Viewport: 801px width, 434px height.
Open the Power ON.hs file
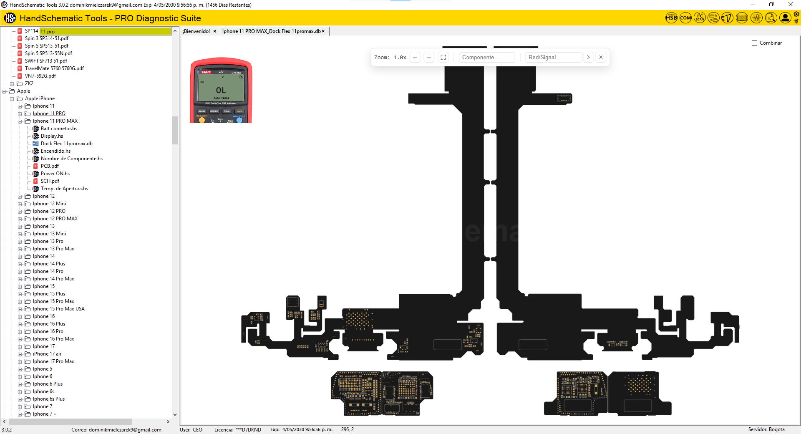pyautogui.click(x=55, y=174)
